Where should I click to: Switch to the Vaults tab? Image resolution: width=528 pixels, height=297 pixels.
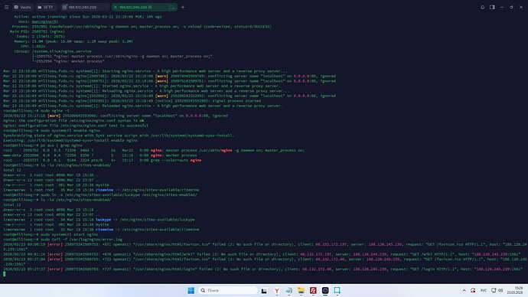(22, 7)
